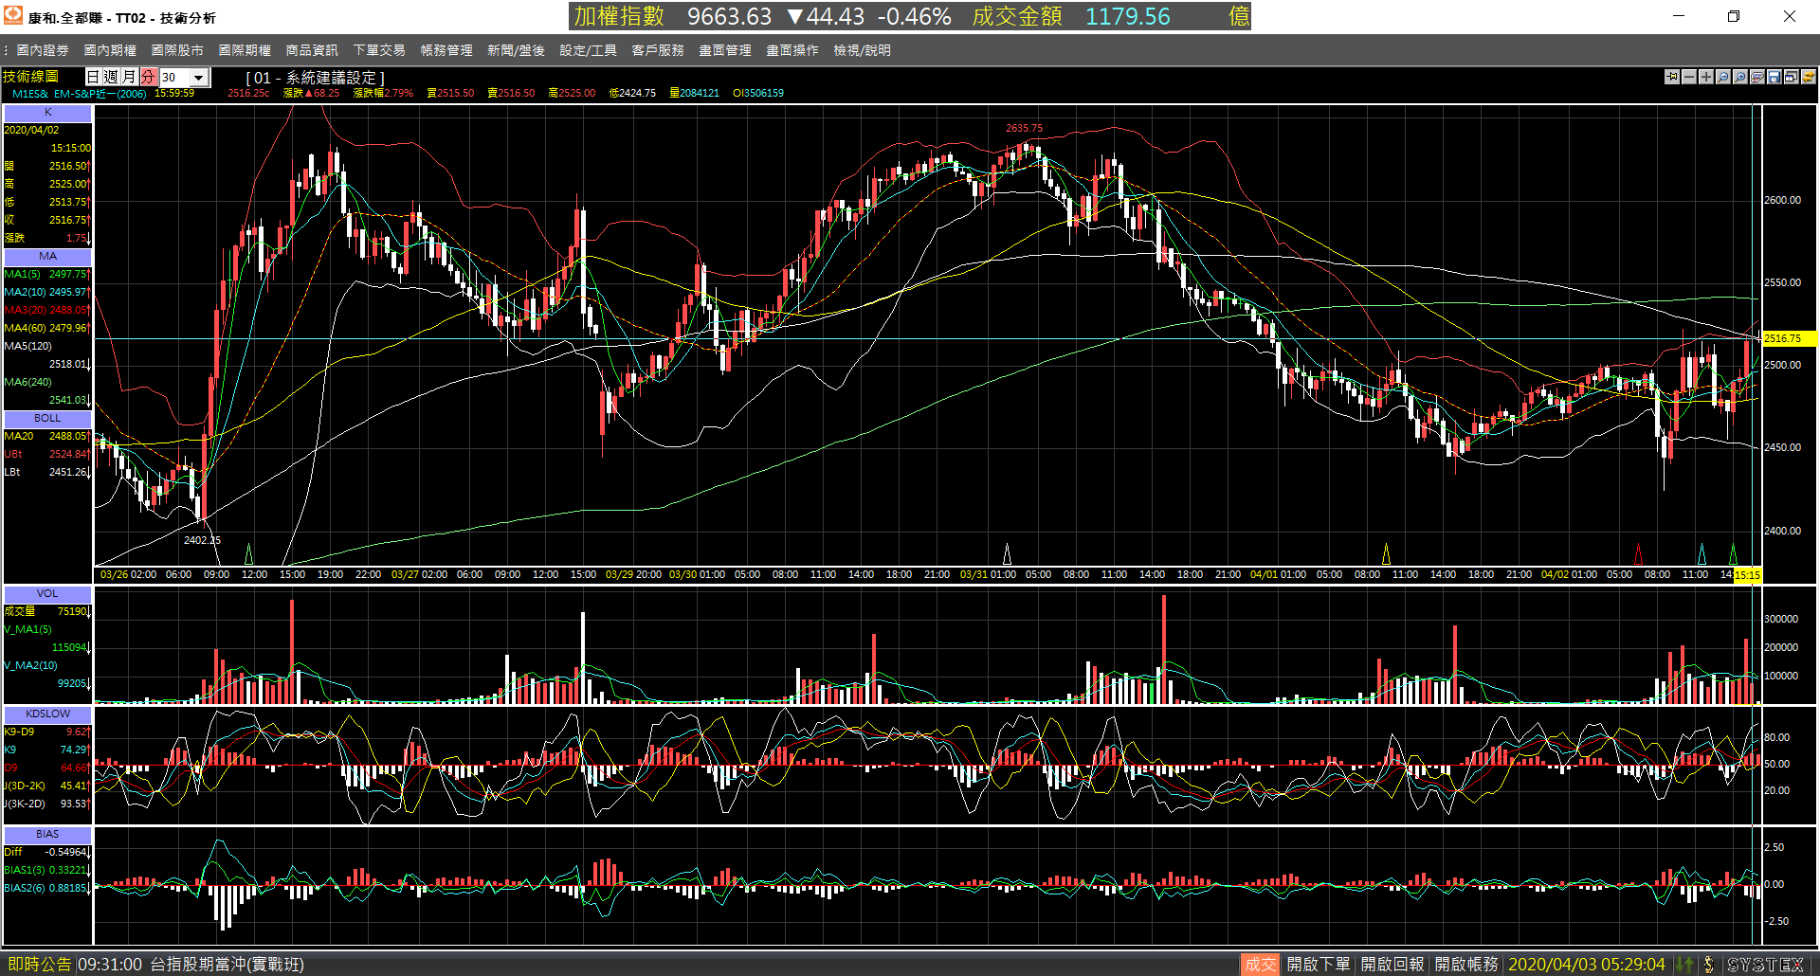The image size is (1820, 976).
Task: Click the V_MA1(5) volume average legend
Action: [x=28, y=629]
